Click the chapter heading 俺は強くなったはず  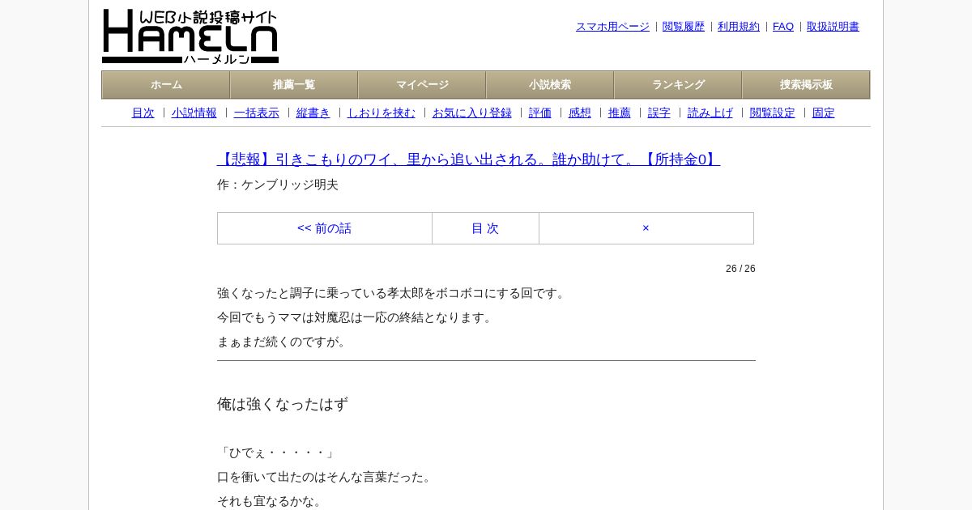[283, 404]
